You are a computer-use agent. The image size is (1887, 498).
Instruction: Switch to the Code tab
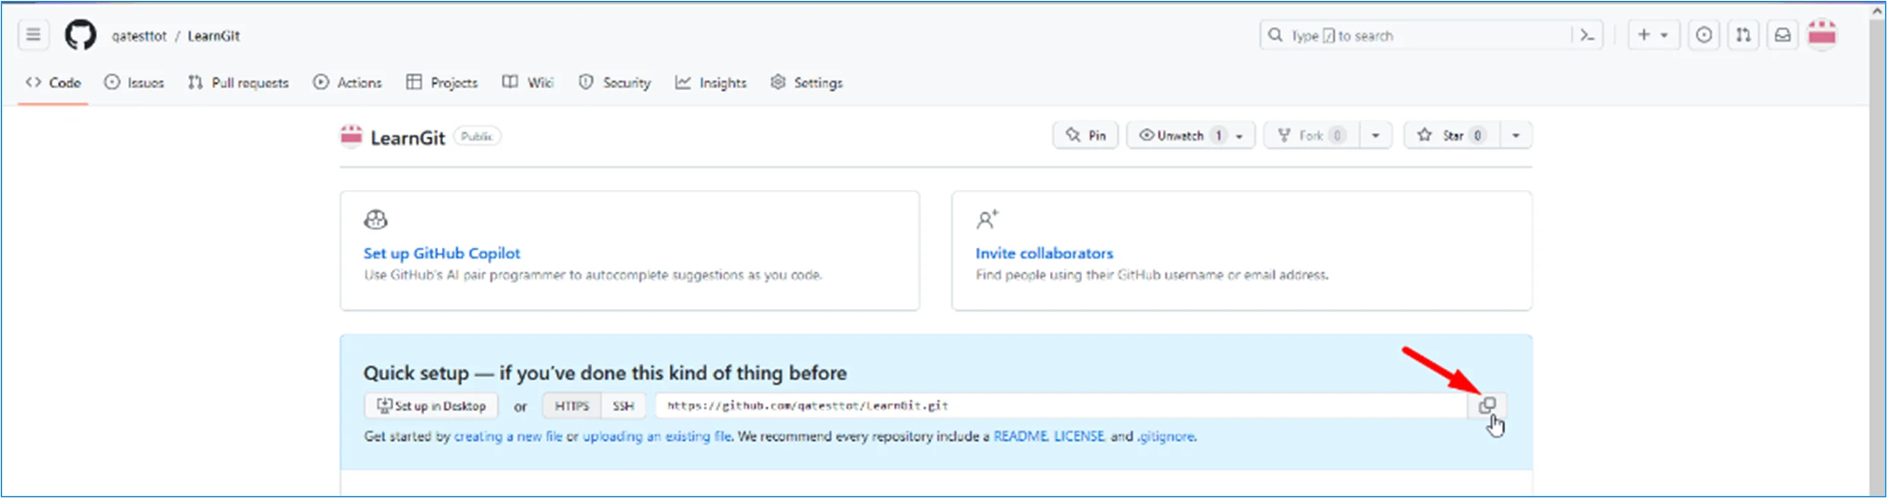(x=53, y=83)
